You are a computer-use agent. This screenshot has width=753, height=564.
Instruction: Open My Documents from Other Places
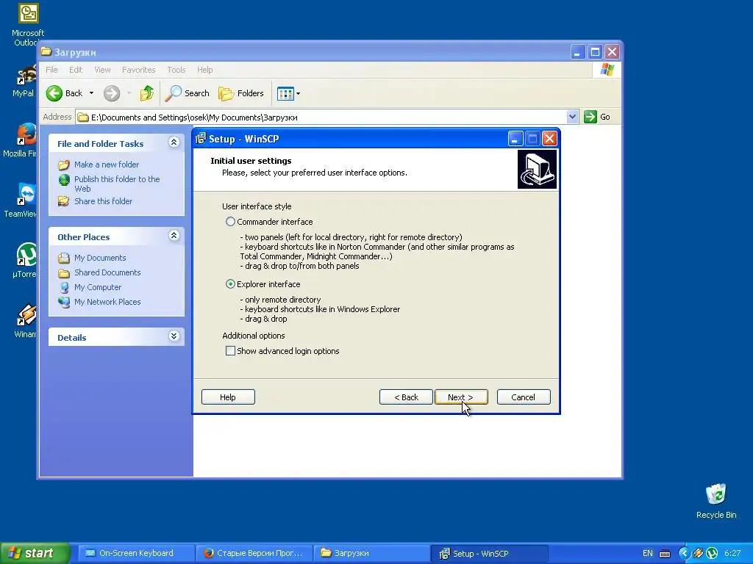pyautogui.click(x=100, y=258)
